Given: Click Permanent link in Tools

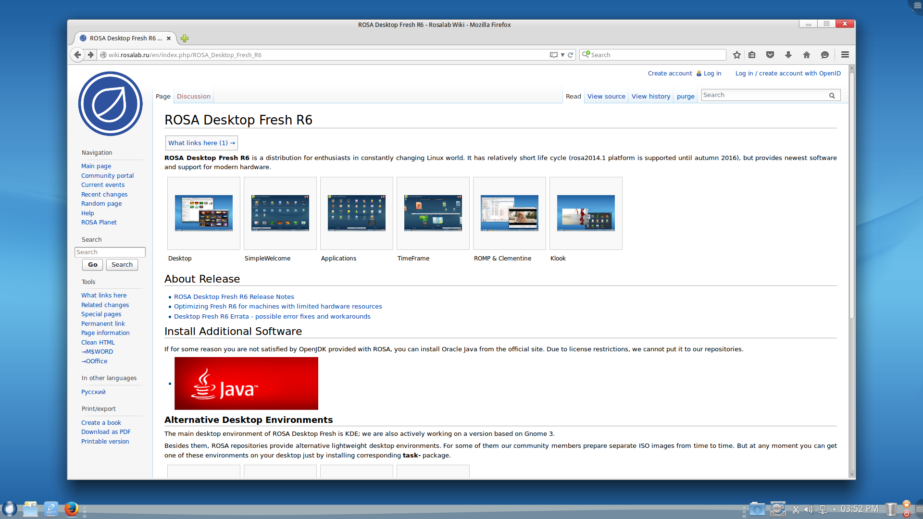Looking at the screenshot, I should [103, 324].
